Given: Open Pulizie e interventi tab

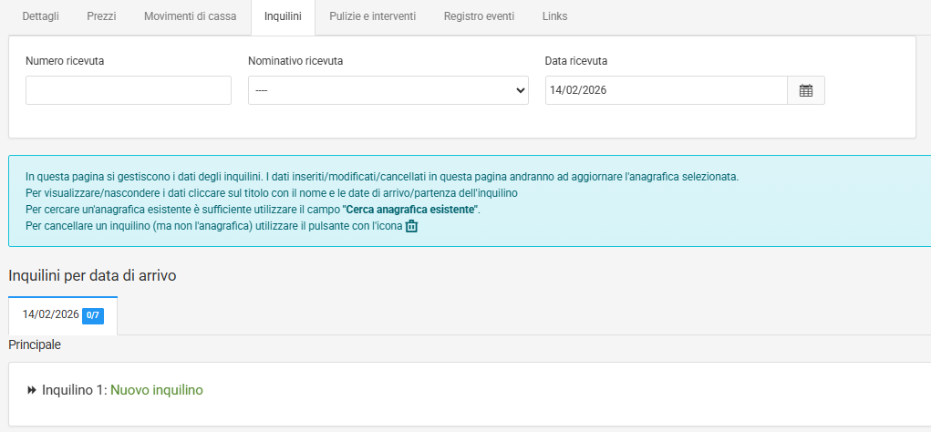Looking at the screenshot, I should (372, 16).
